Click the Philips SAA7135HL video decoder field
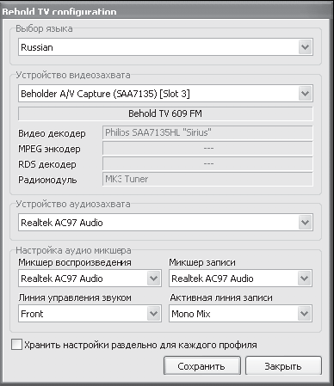 click(207, 132)
